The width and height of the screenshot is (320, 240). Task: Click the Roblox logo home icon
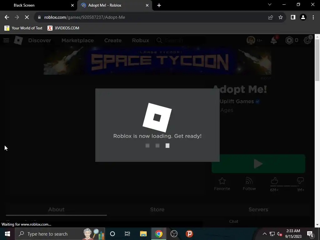(x=18, y=40)
